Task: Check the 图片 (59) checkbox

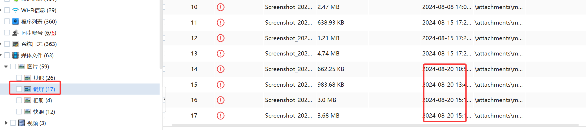Action: click(13, 67)
